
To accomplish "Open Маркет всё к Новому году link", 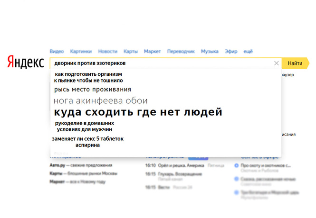I will pos(77,182).
